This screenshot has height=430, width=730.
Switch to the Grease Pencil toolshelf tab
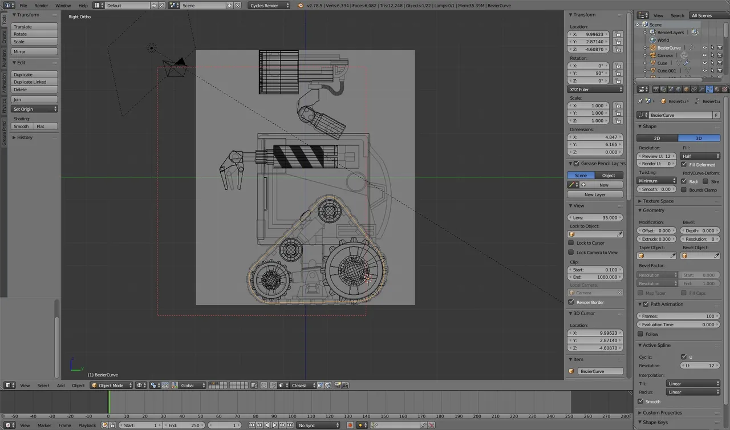click(4, 132)
